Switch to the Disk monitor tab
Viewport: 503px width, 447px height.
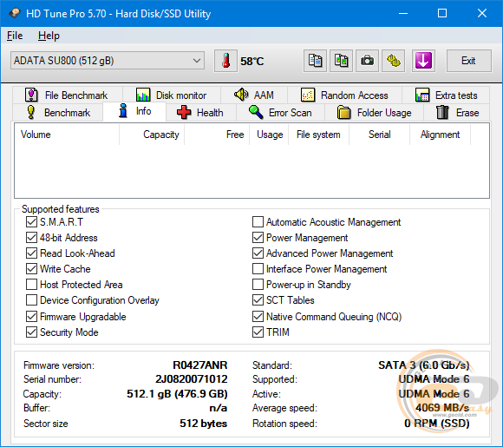coord(172,95)
